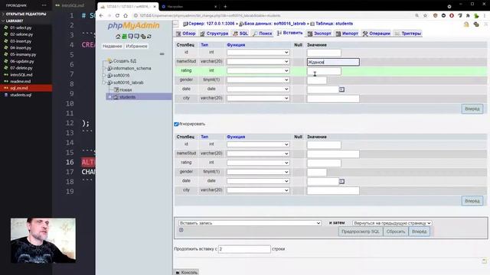Screen dimensions: 490x275
Task: Click the nameStud value field containing Жданов
Action: coord(333,62)
